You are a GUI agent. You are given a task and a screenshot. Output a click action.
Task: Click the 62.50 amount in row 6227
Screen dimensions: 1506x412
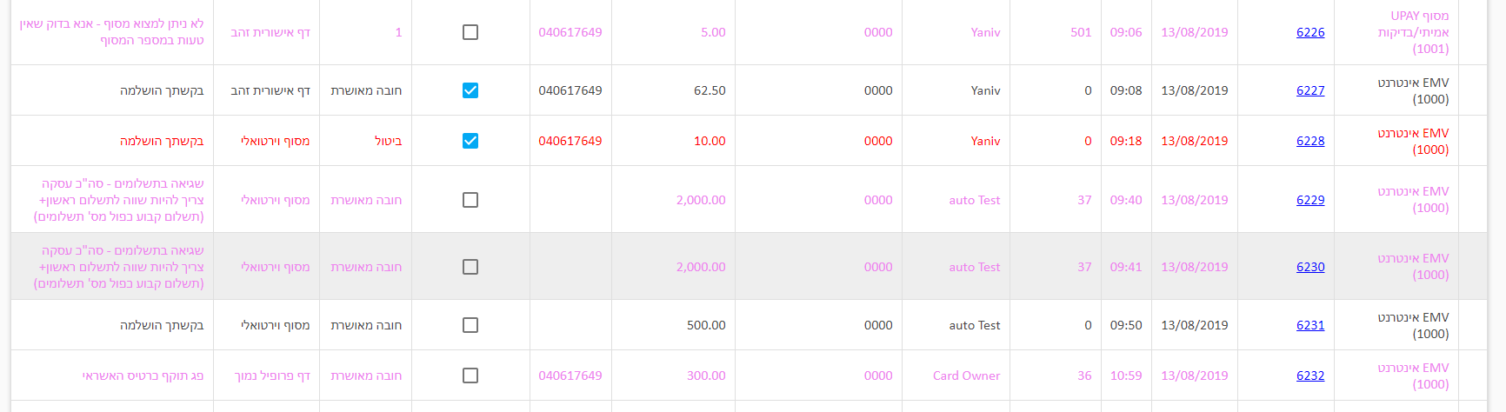tap(710, 90)
